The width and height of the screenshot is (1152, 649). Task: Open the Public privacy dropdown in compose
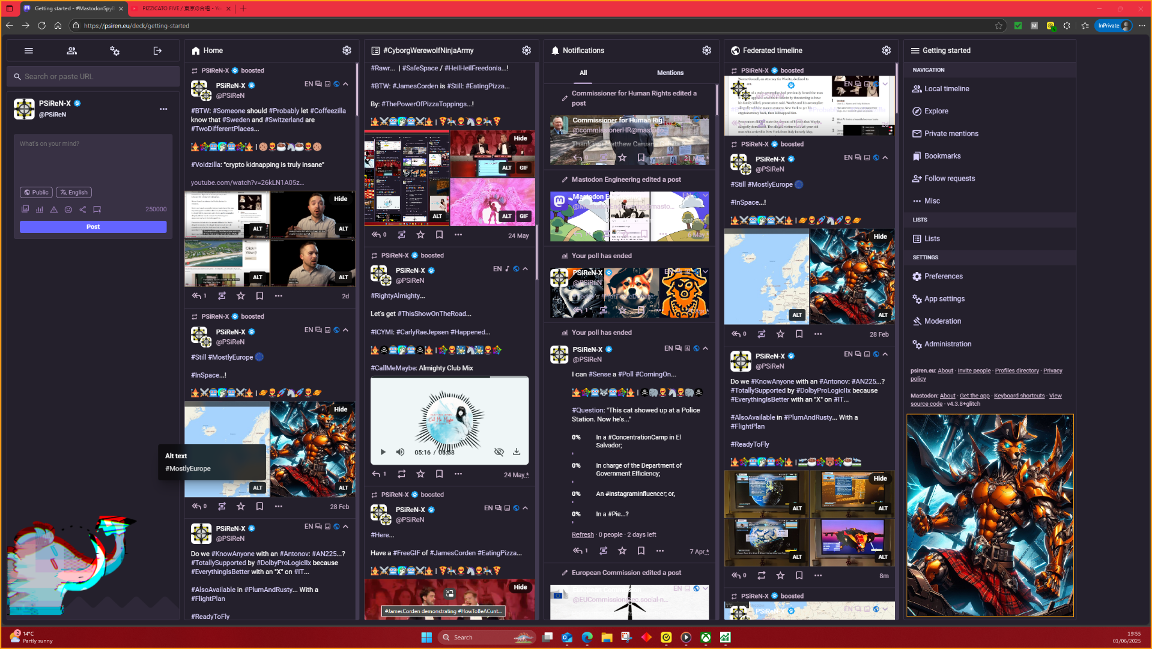pyautogui.click(x=36, y=193)
